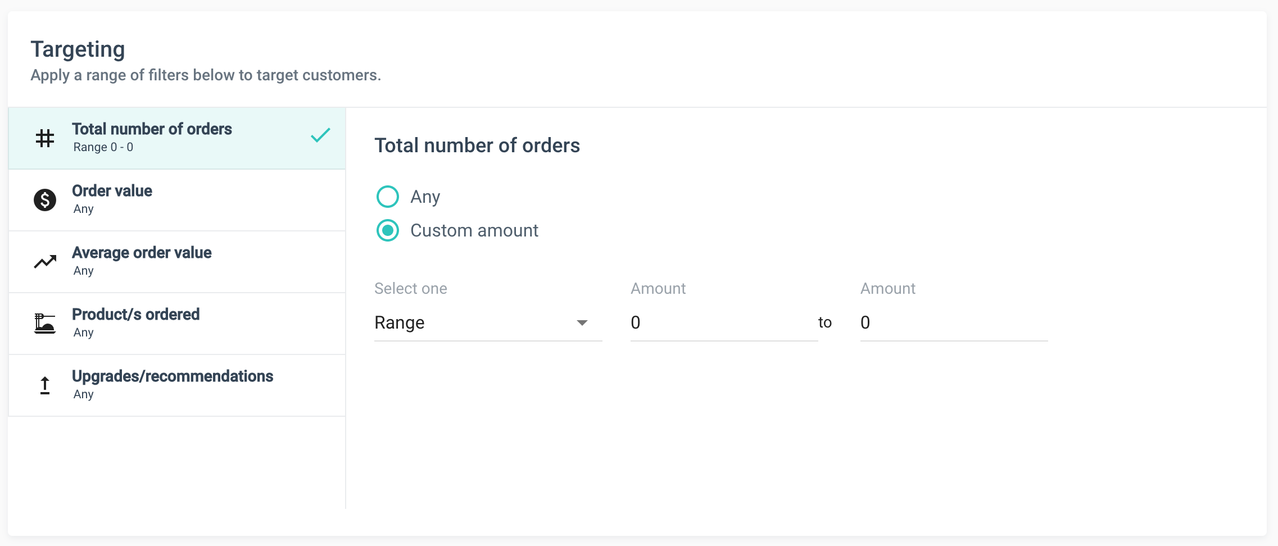Click the teal checkmark on Total number of orders

pyautogui.click(x=320, y=135)
